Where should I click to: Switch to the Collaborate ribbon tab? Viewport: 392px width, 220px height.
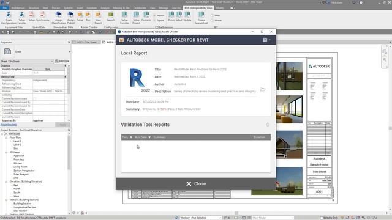140,8
